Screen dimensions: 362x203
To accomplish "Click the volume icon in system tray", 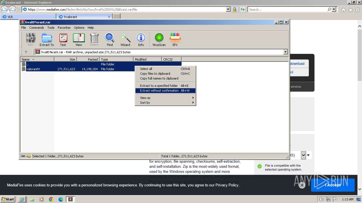I will (x=321, y=199).
